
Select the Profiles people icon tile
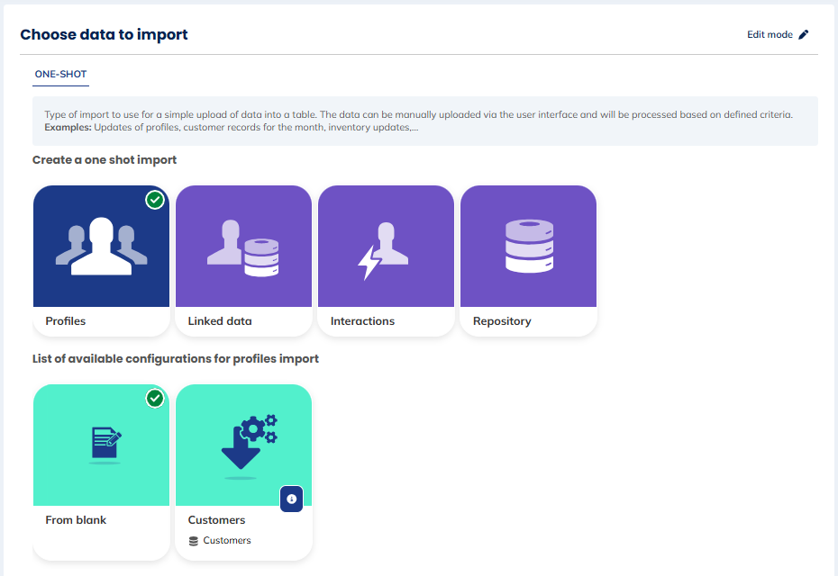pyautogui.click(x=101, y=246)
